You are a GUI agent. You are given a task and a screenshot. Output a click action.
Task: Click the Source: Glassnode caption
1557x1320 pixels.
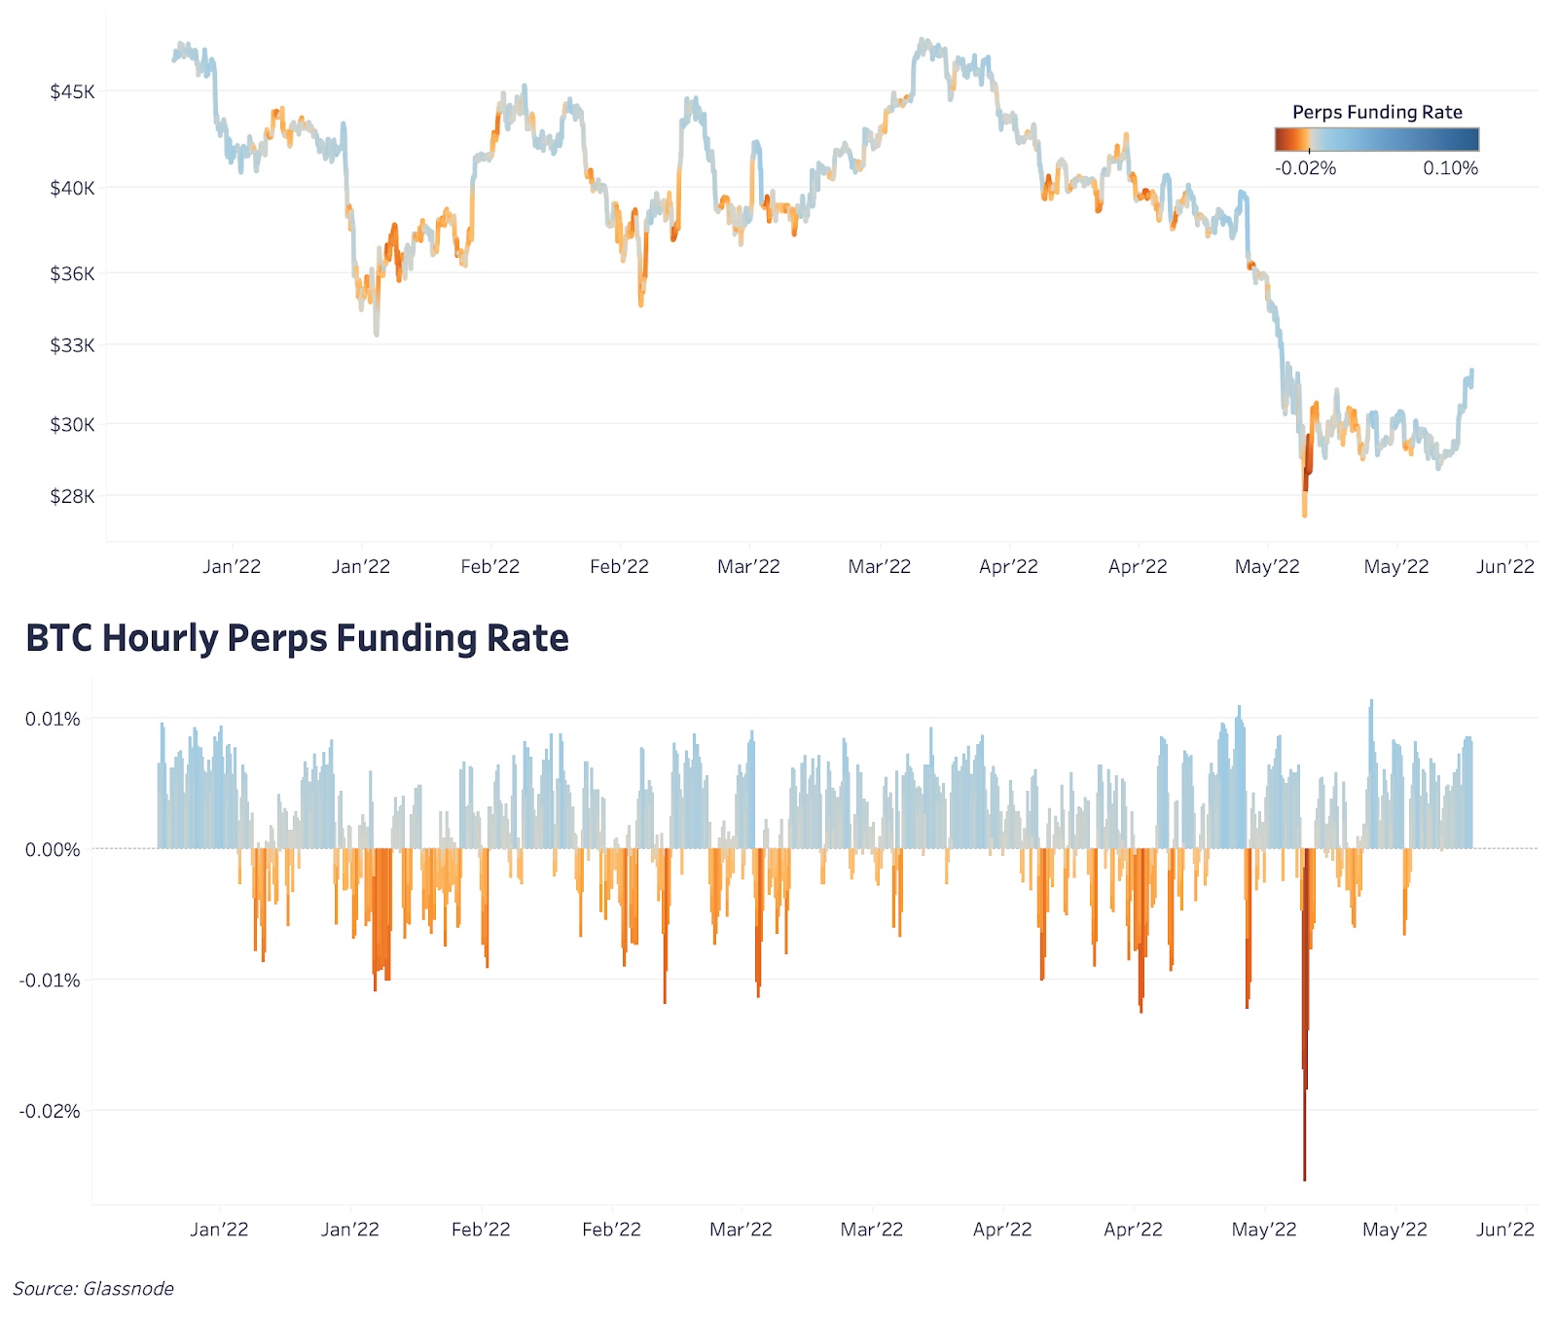coord(93,1288)
